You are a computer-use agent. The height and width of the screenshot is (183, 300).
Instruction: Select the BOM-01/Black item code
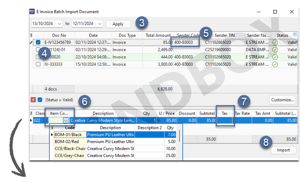70,135
